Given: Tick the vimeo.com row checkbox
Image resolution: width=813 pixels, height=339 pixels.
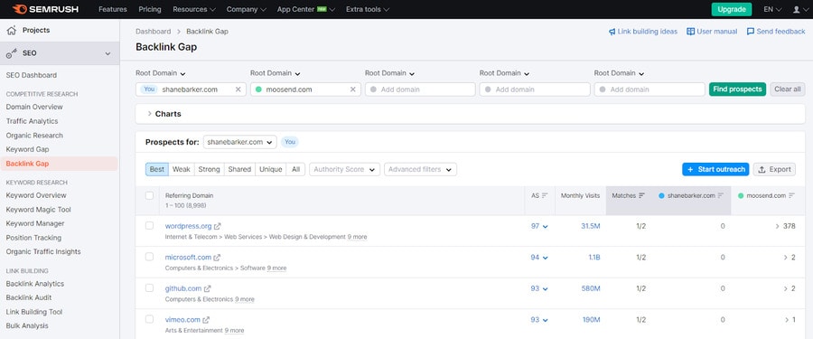Looking at the screenshot, I should coord(149,319).
